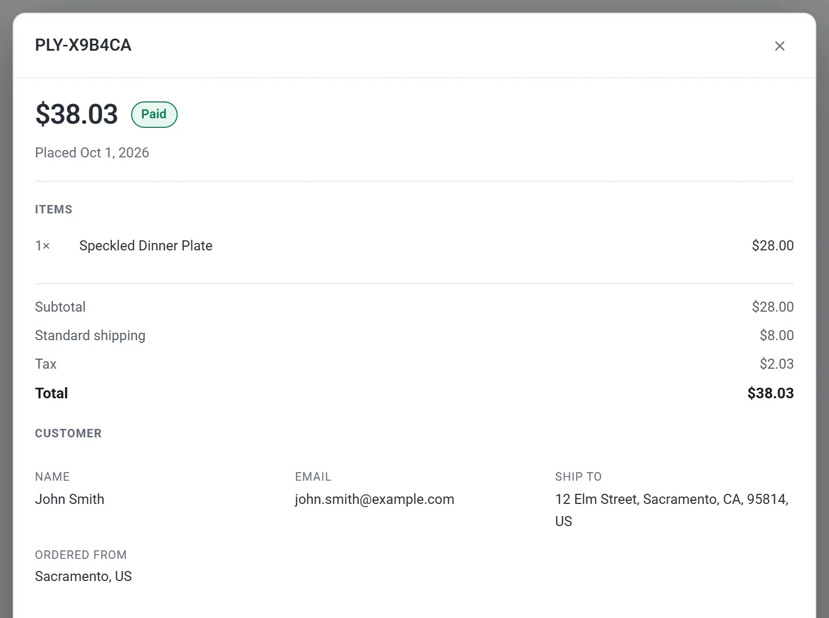
Task: Click the NAME field label
Action: 52,476
